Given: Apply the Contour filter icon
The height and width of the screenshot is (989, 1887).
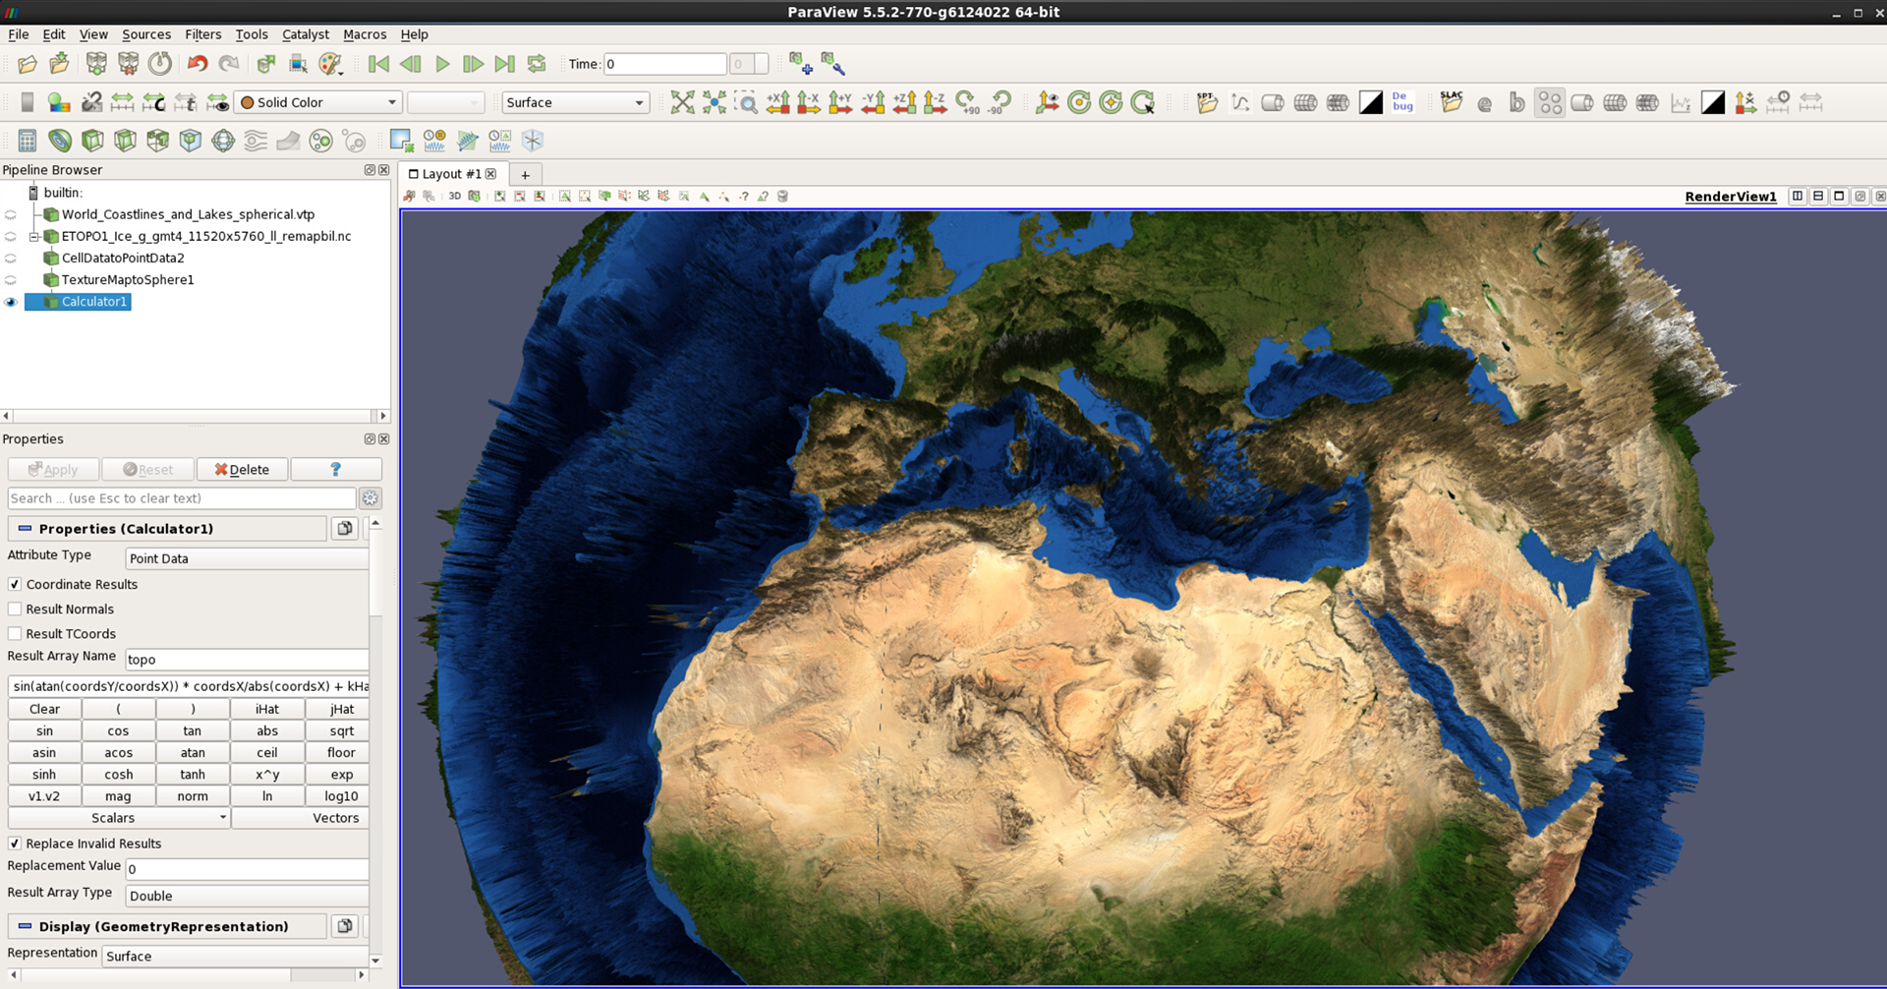Looking at the screenshot, I should tap(60, 141).
